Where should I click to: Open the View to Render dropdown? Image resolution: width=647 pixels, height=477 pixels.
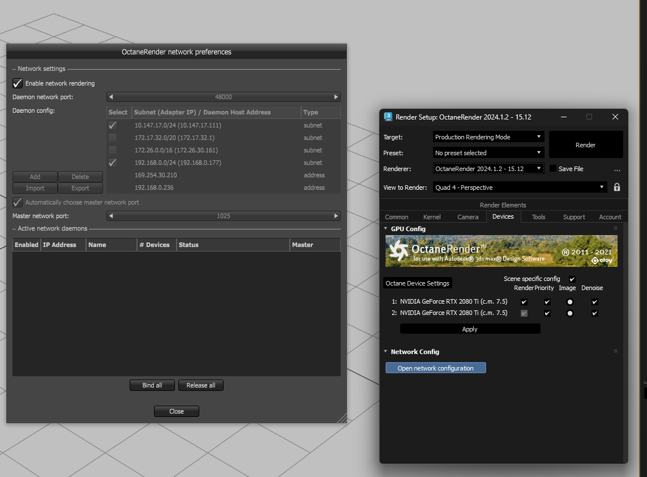pos(520,187)
